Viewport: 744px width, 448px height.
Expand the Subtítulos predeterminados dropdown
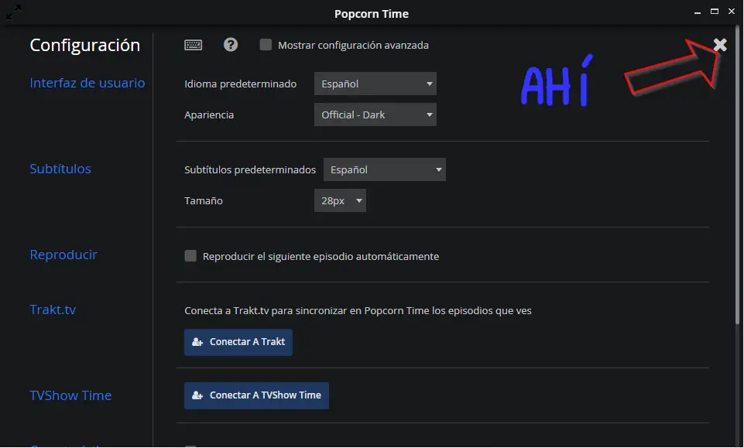coord(384,169)
